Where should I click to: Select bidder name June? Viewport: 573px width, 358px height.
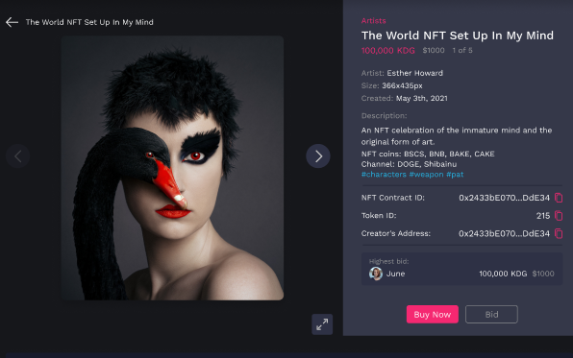[395, 274]
